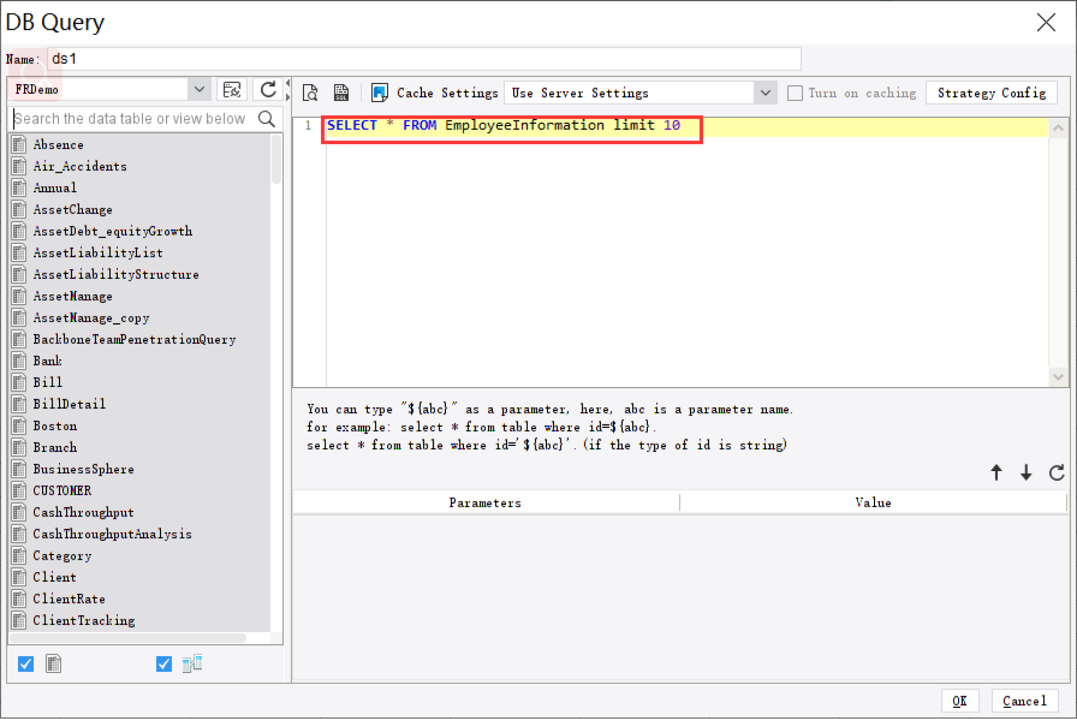This screenshot has width=1077, height=719.
Task: Click the SQL save icon in toolbar
Action: click(340, 93)
